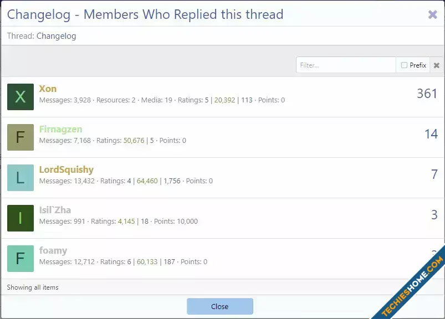This screenshot has height=319, width=445.
Task: Open the LordSquishy username link
Action: (67, 169)
